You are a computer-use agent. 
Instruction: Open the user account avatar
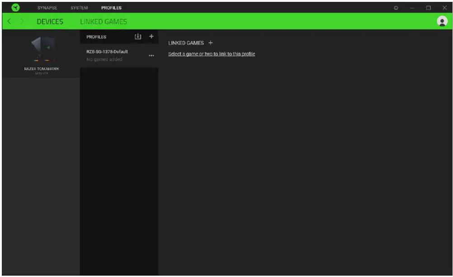tap(442, 21)
